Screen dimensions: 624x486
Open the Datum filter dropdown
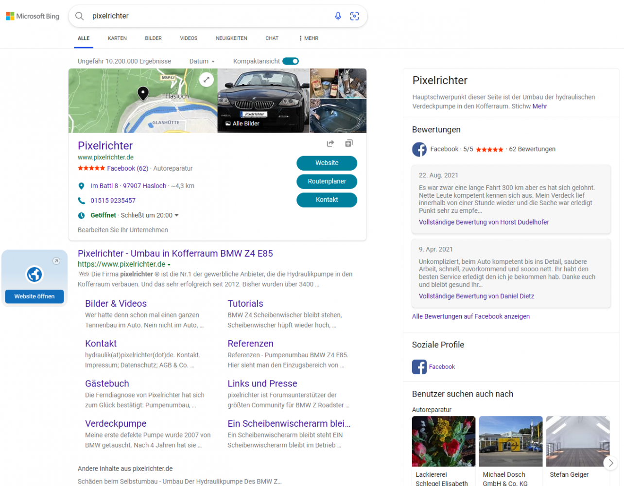coord(202,61)
